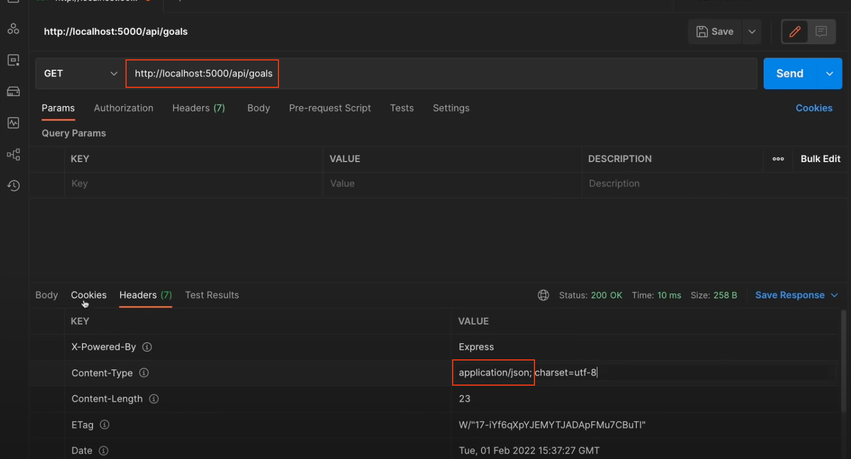Switch to the request Body tab
Viewport: 851px width, 459px height.
(259, 108)
